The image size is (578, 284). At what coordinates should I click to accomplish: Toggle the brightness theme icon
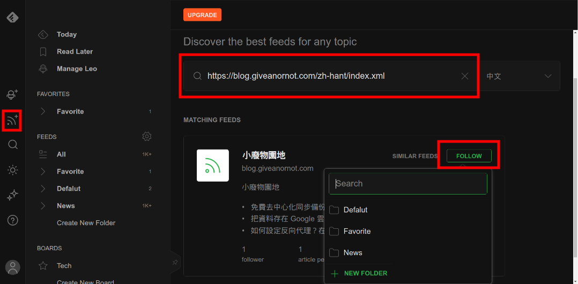(12, 170)
